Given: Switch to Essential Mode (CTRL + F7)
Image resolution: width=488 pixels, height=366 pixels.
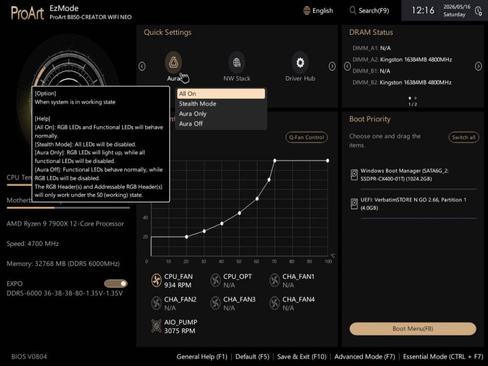Looking at the screenshot, I should [x=443, y=357].
